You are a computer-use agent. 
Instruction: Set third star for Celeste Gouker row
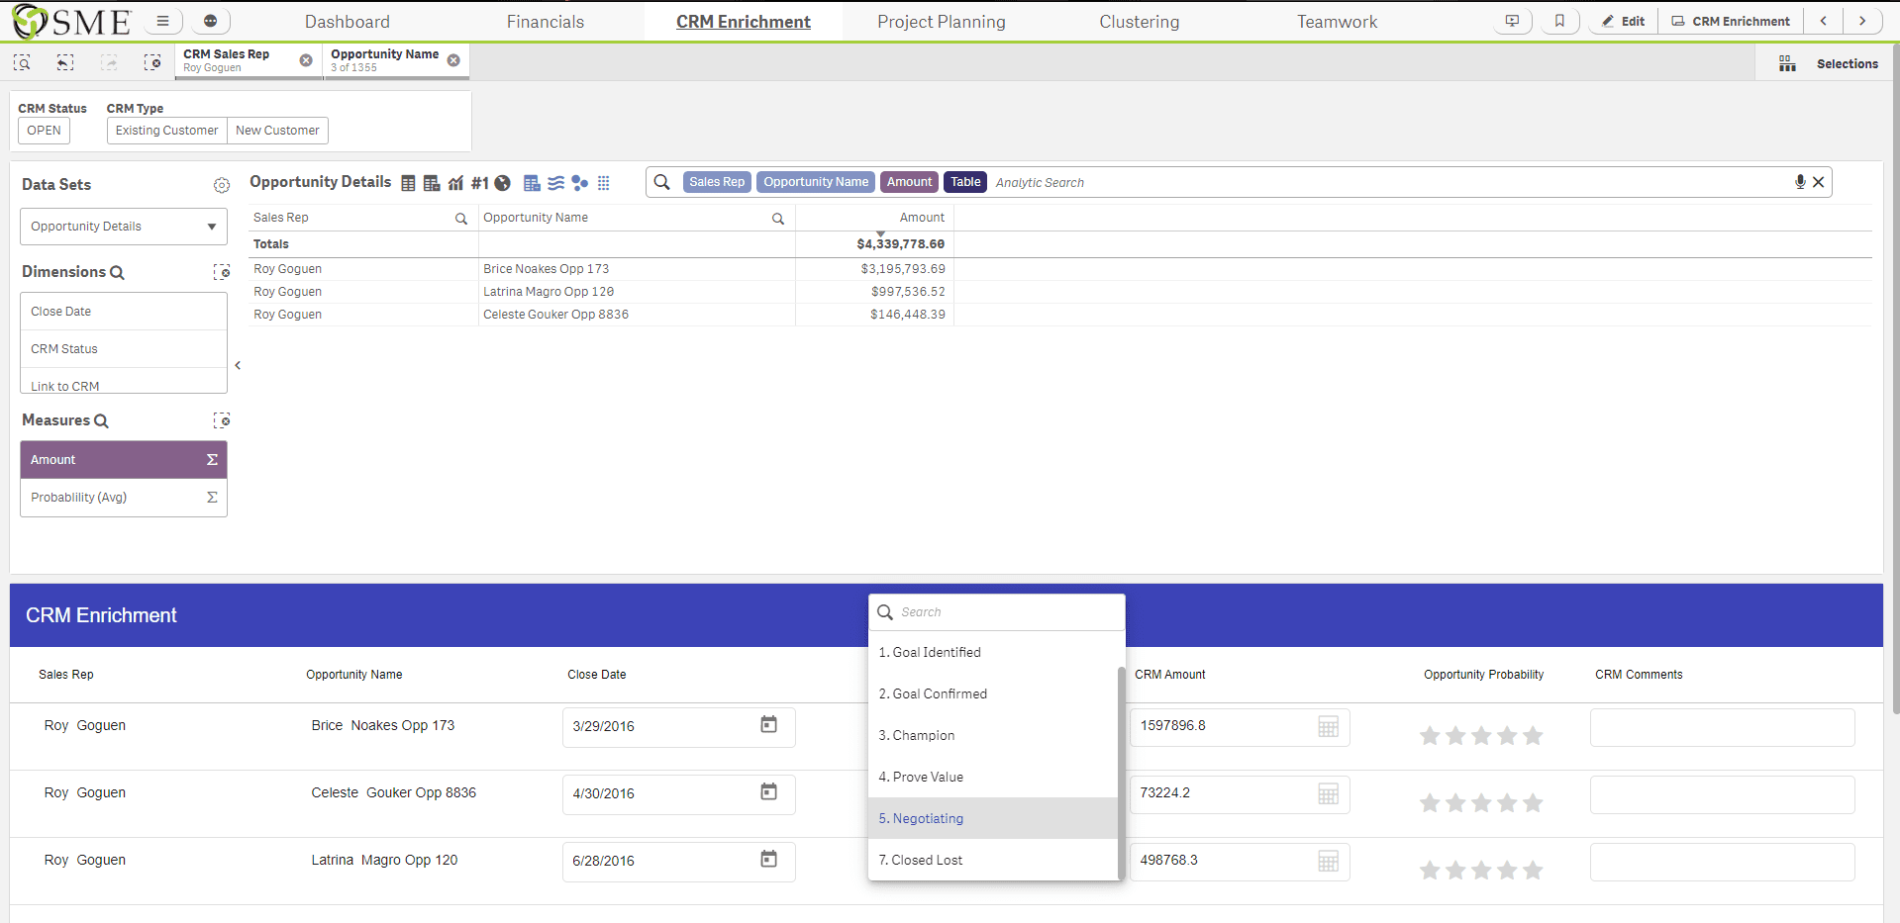click(1481, 802)
